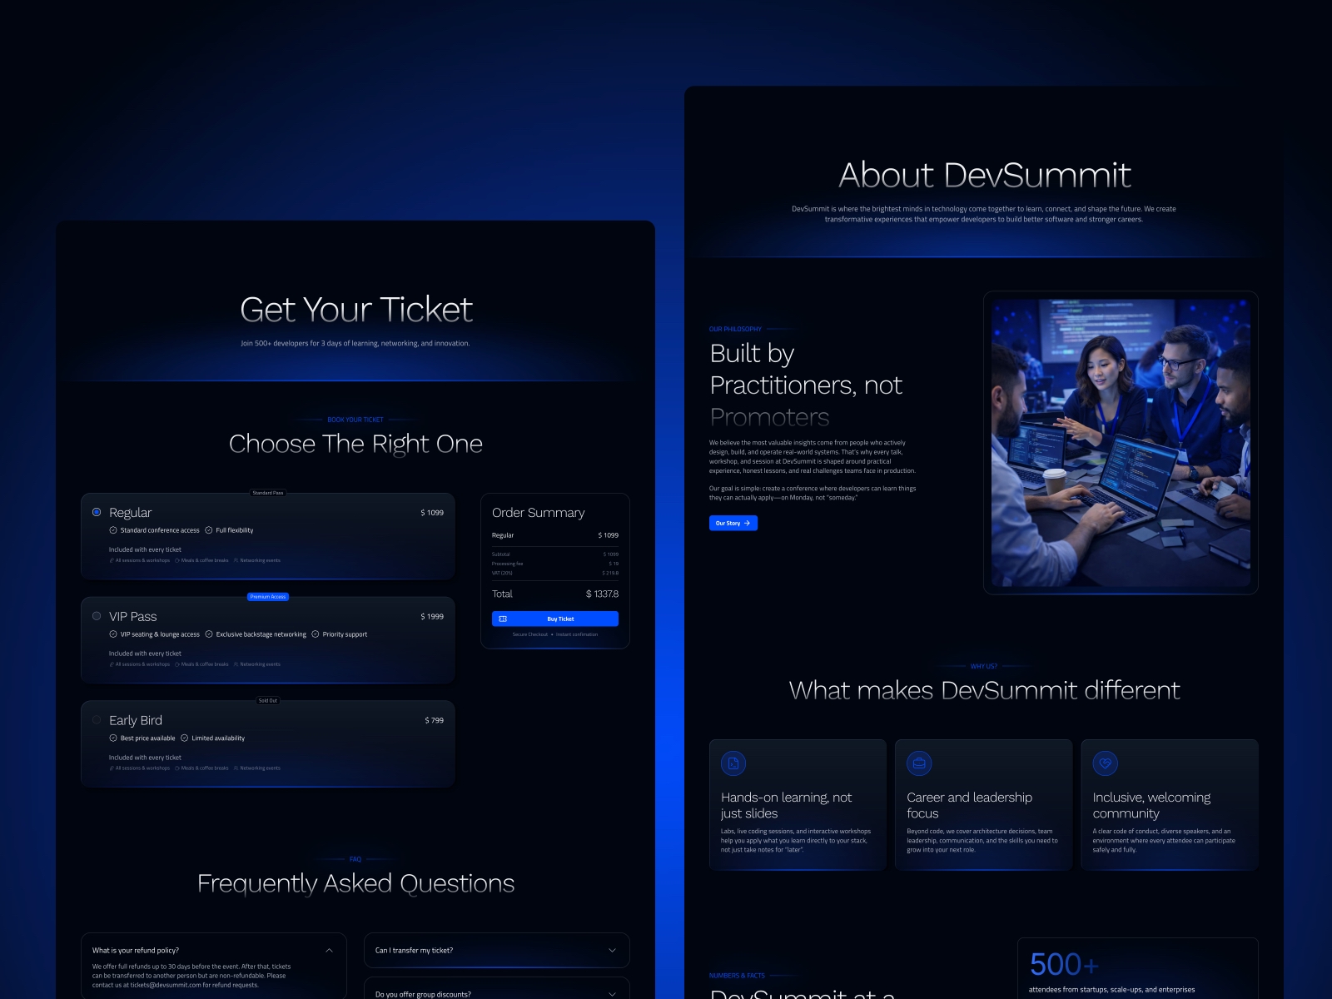The width and height of the screenshot is (1332, 999).
Task: Click the briefcase icon on Career and leadership card
Action: click(x=918, y=763)
